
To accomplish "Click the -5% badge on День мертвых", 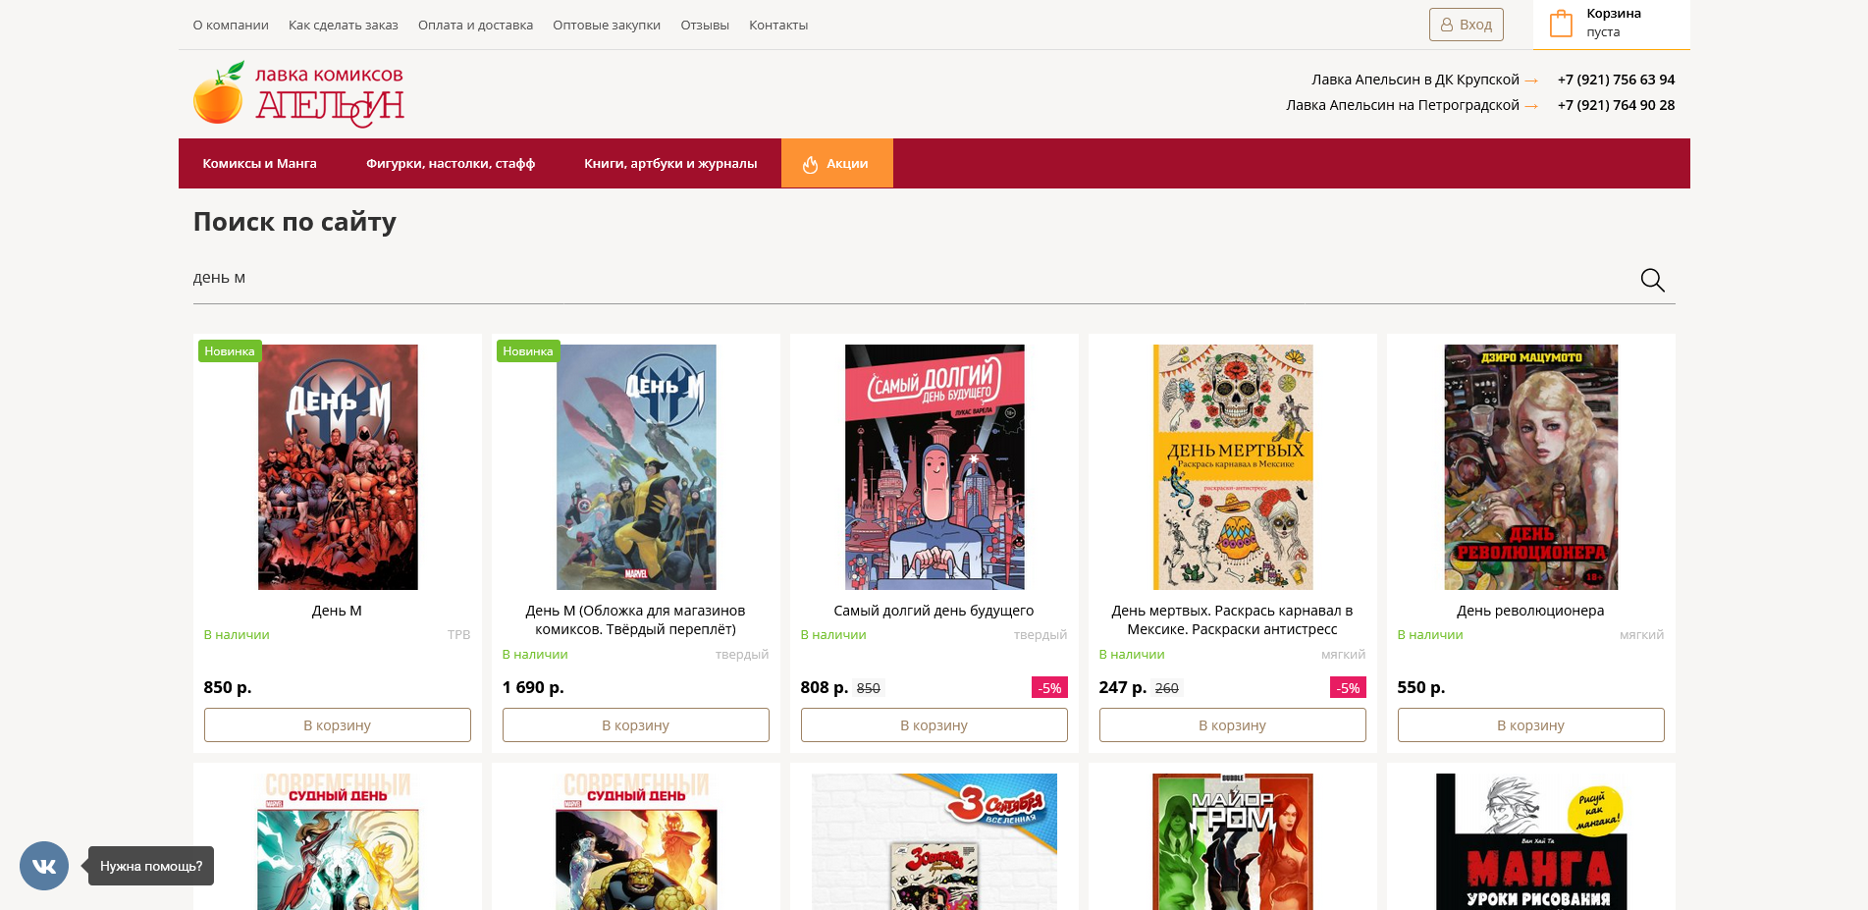I will click(1348, 688).
